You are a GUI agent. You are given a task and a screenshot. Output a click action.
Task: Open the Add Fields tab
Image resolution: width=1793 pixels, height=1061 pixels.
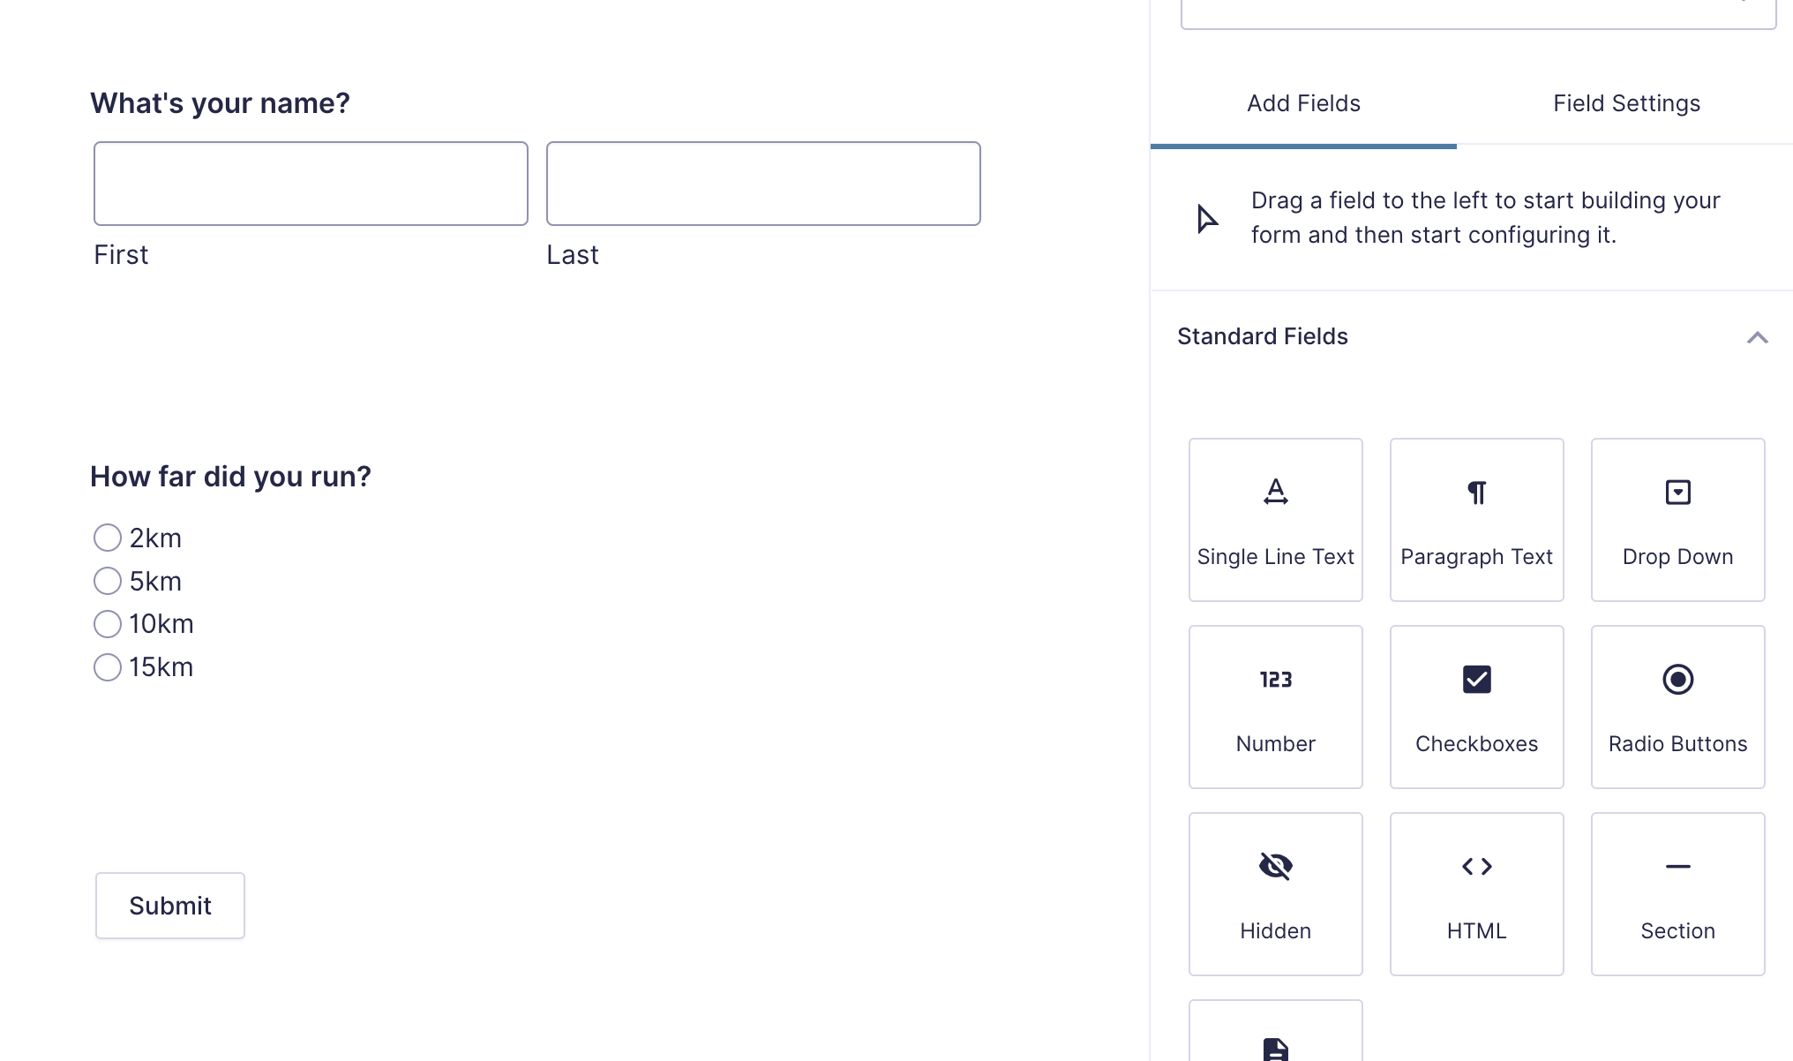point(1303,104)
